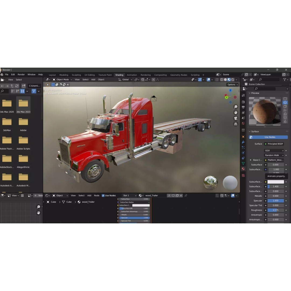Open the Global transform orientation dropdown
Screen dimensions: 291x291
[x=125, y=79]
